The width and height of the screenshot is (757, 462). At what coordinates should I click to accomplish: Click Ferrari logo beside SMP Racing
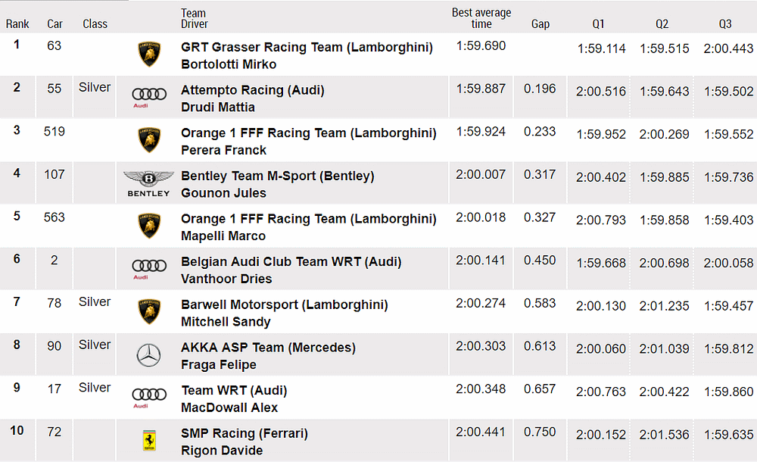pyautogui.click(x=149, y=441)
